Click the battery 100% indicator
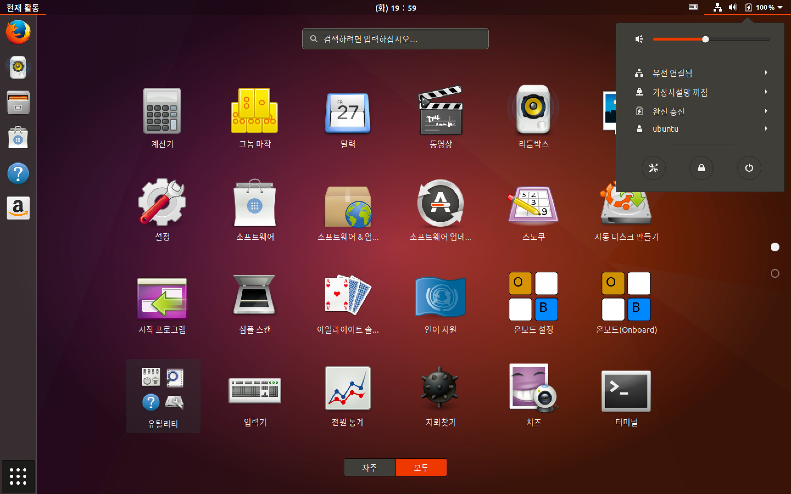The width and height of the screenshot is (791, 494). point(759,7)
